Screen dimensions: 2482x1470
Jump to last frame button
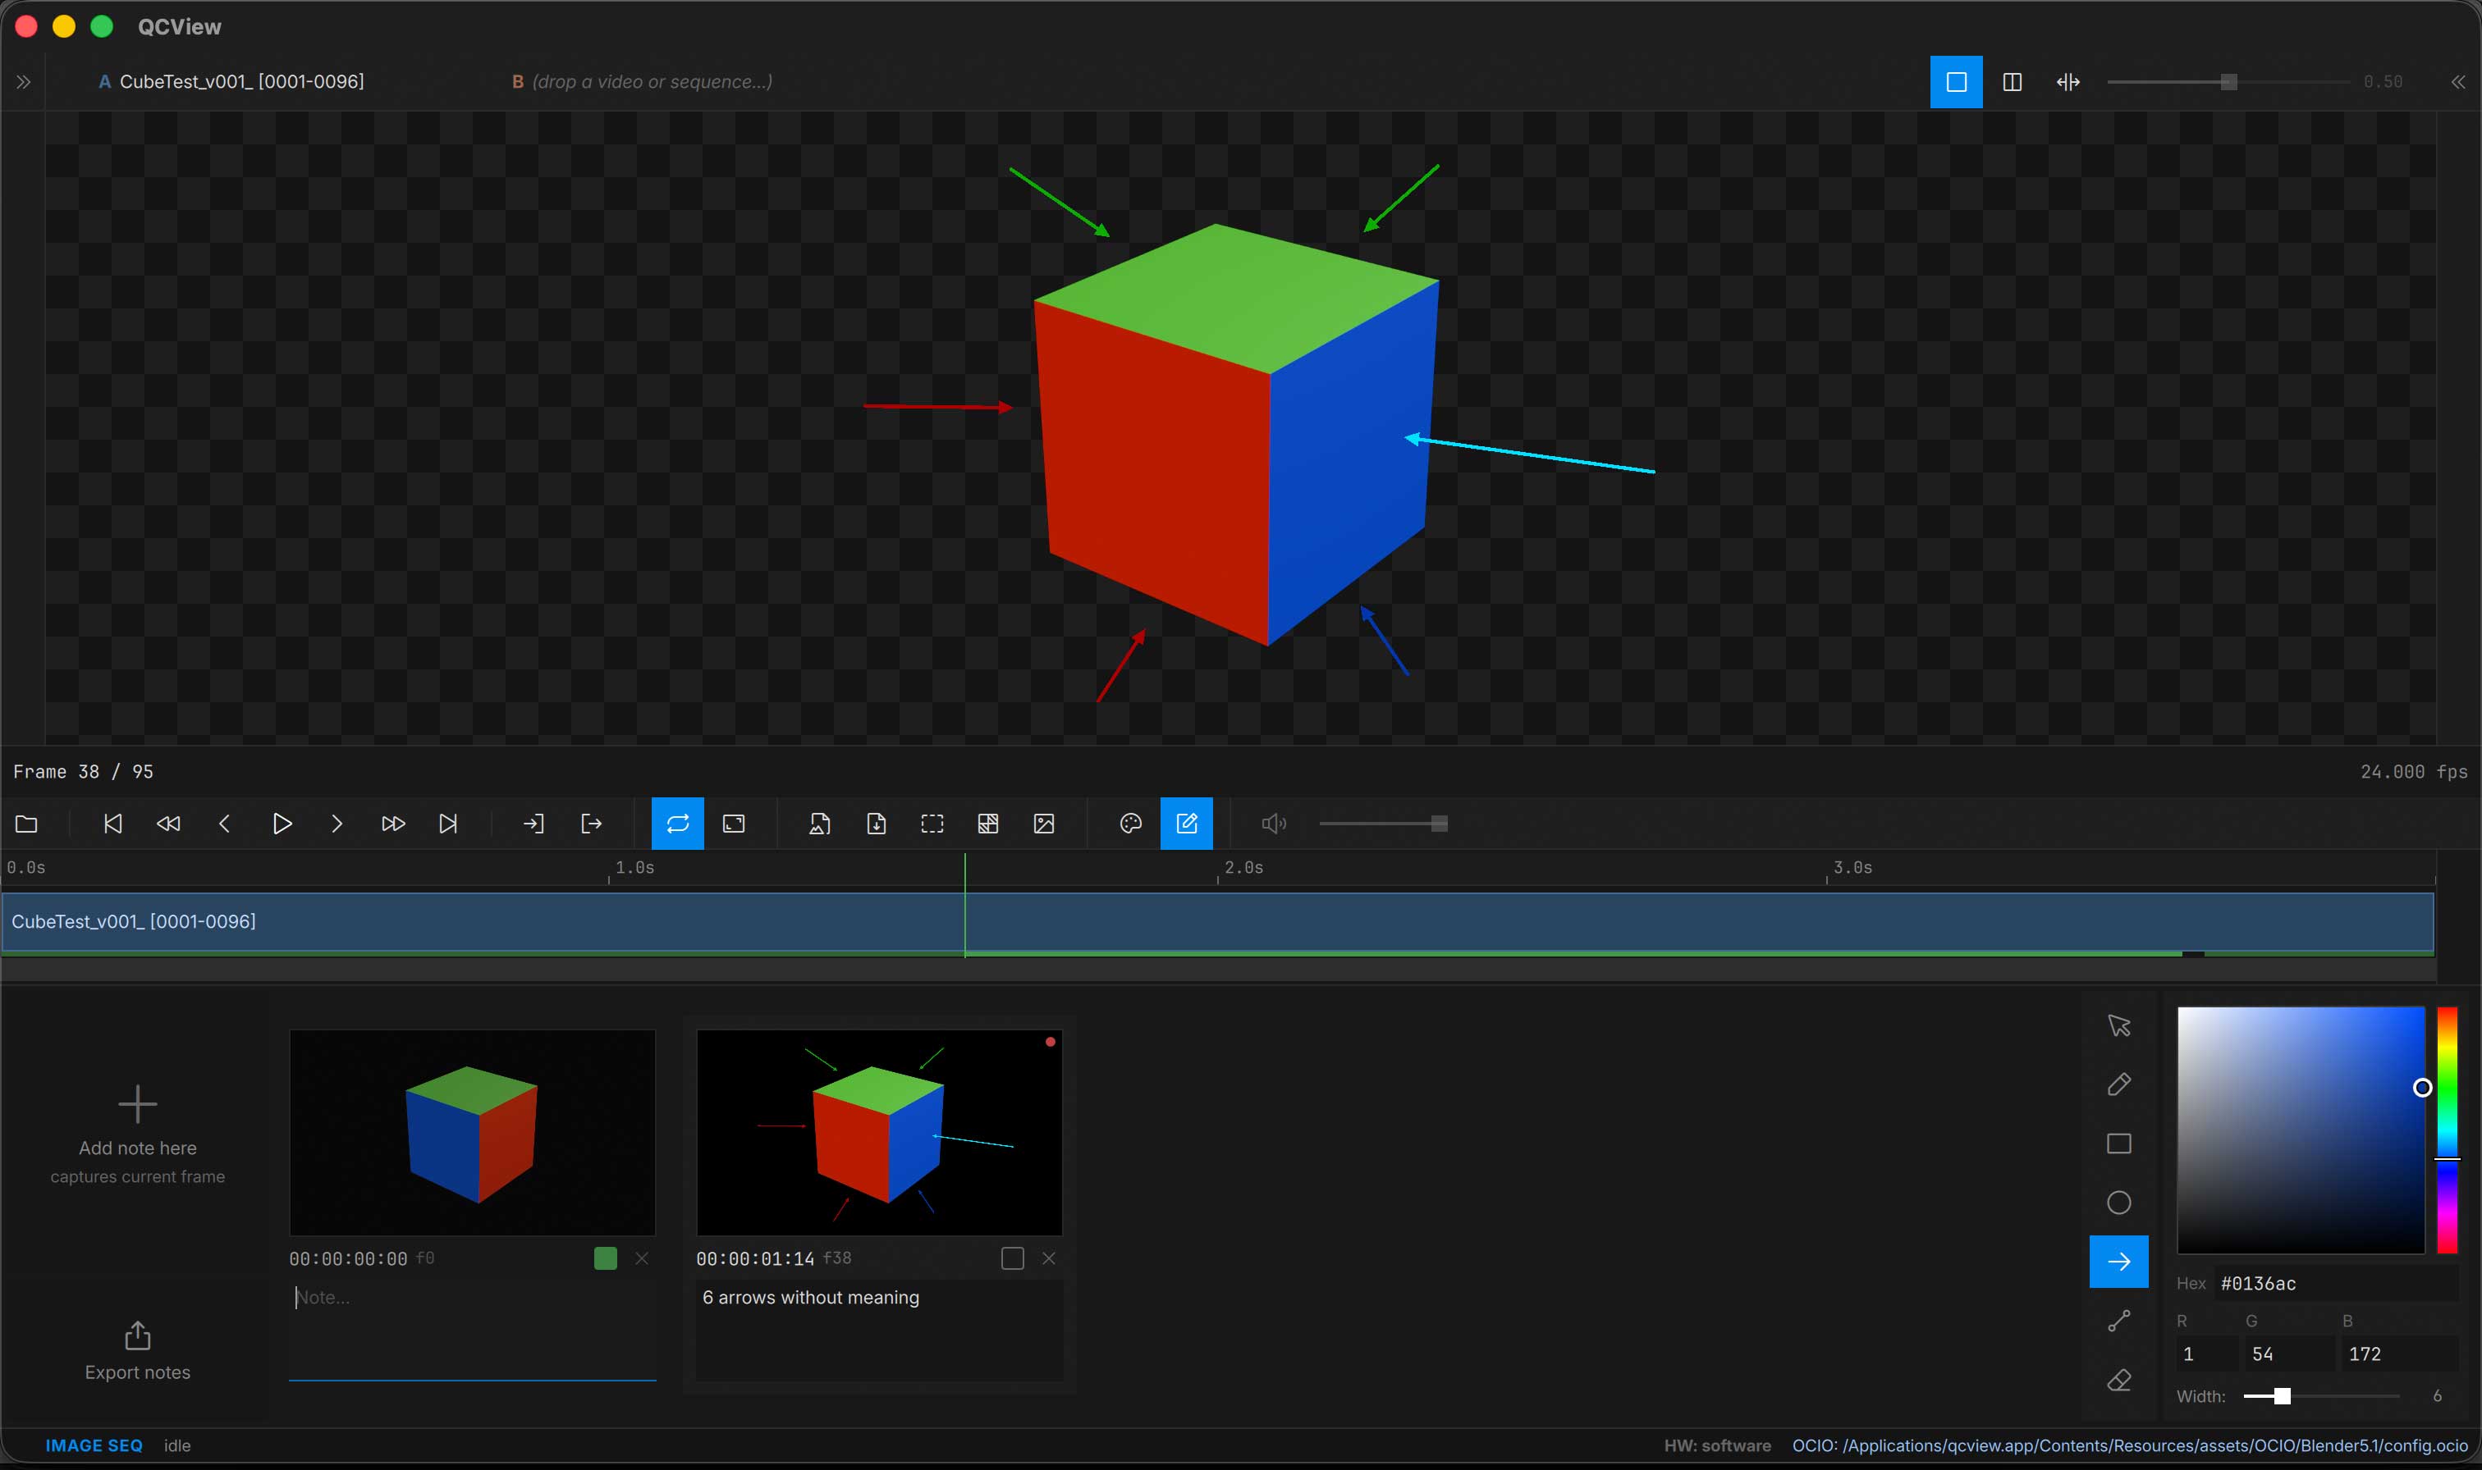tap(448, 824)
